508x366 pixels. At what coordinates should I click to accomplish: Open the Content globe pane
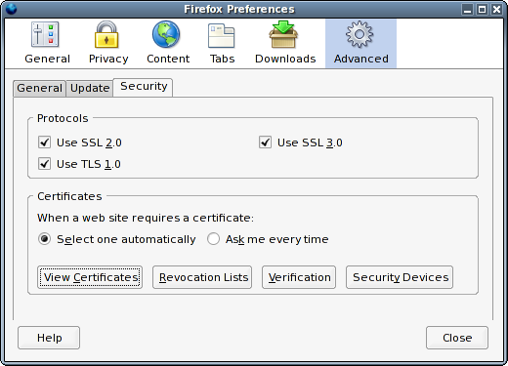tap(168, 43)
